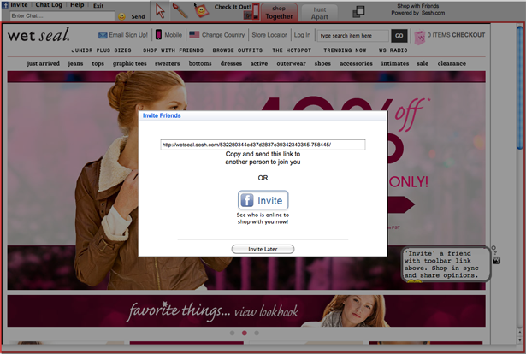Click the Invite Friends dialog title

[x=162, y=115]
